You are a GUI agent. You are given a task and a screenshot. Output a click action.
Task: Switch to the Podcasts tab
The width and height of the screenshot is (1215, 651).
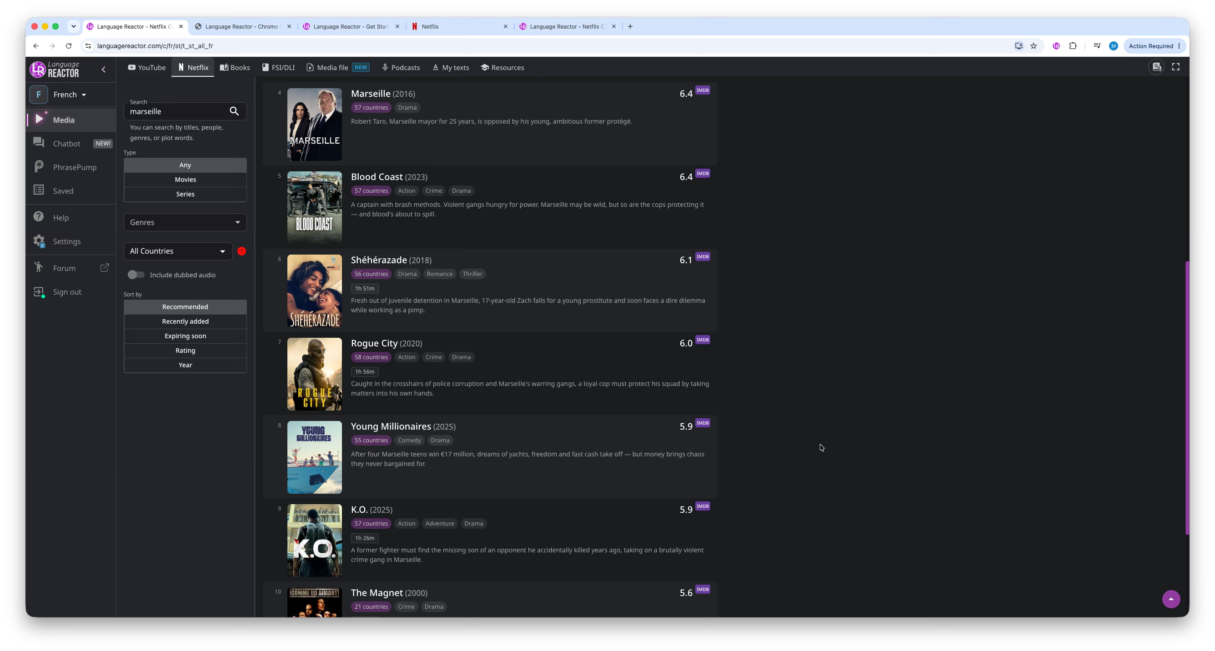(x=401, y=67)
